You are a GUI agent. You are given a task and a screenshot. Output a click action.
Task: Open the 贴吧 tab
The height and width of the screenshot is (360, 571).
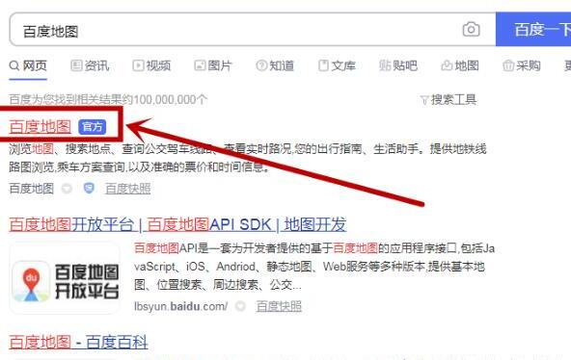point(398,65)
